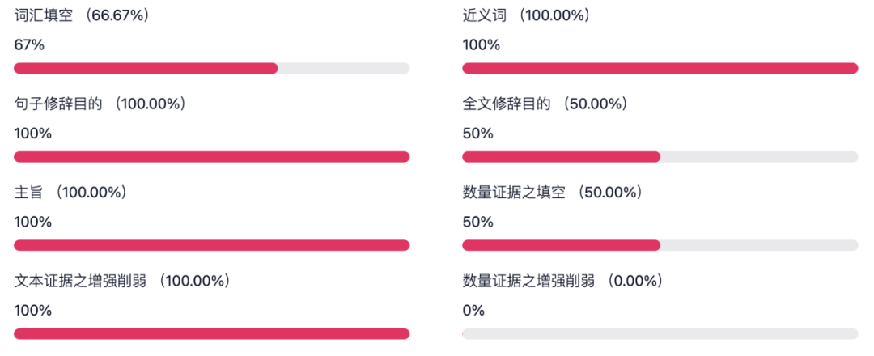This screenshot has height=356, width=874.
Task: Click the 近义词 progress bar
Action: tap(660, 68)
